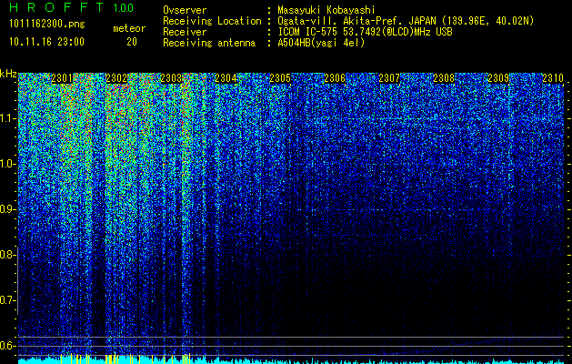Click the meteor count 20
This screenshot has width=572, height=364.
click(x=132, y=42)
